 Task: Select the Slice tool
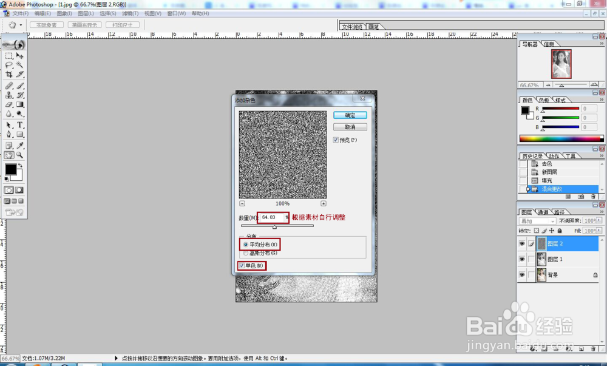click(x=20, y=74)
